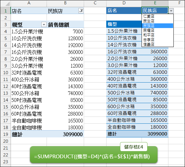The height and width of the screenshot is (167, 185).
Task: Select highlighted 民族店 in the dropdown list
Action: coord(157,26)
